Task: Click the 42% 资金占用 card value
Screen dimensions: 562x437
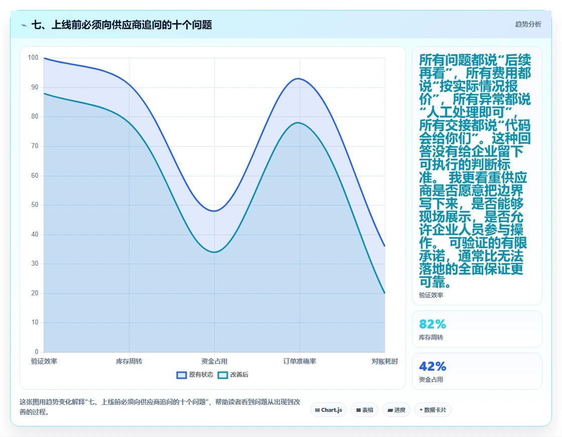Action: click(433, 366)
